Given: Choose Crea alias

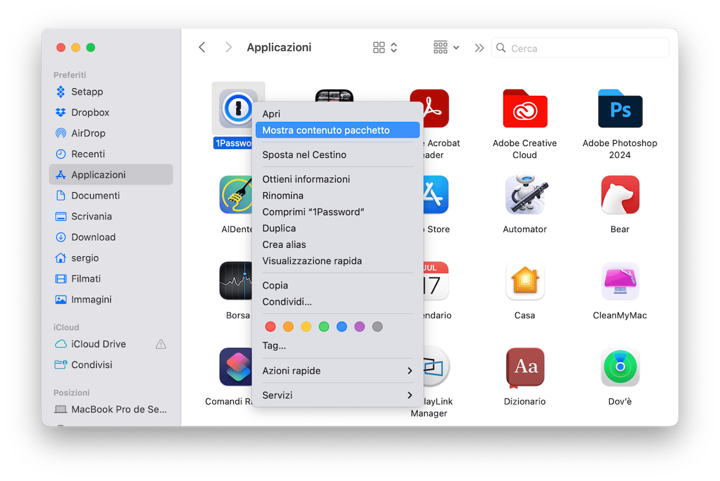Looking at the screenshot, I should 337,244.
